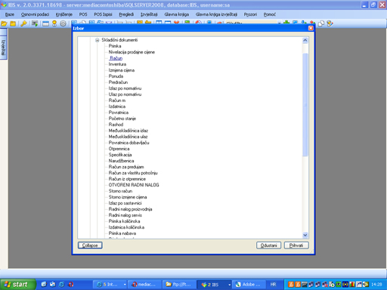Click the run script icon with green arrow
The height and width of the screenshot is (290, 387).
[35, 23]
